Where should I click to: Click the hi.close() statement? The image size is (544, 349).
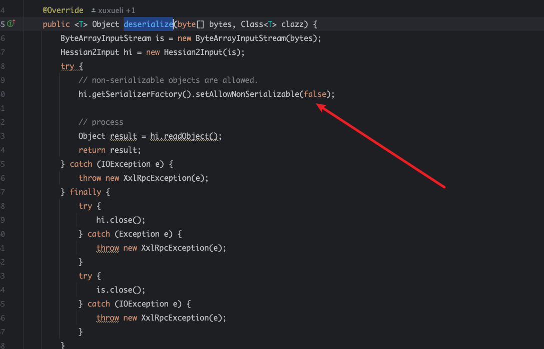tap(121, 220)
